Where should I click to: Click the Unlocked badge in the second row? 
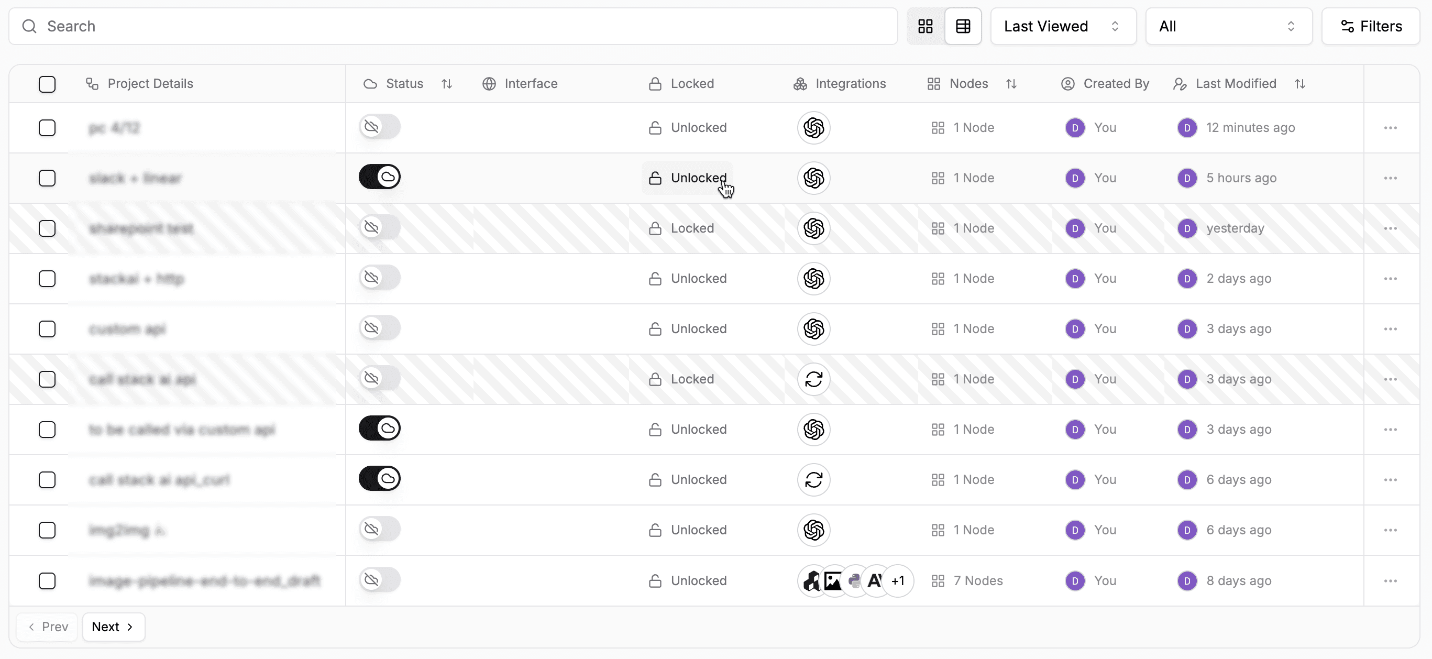[x=688, y=178]
